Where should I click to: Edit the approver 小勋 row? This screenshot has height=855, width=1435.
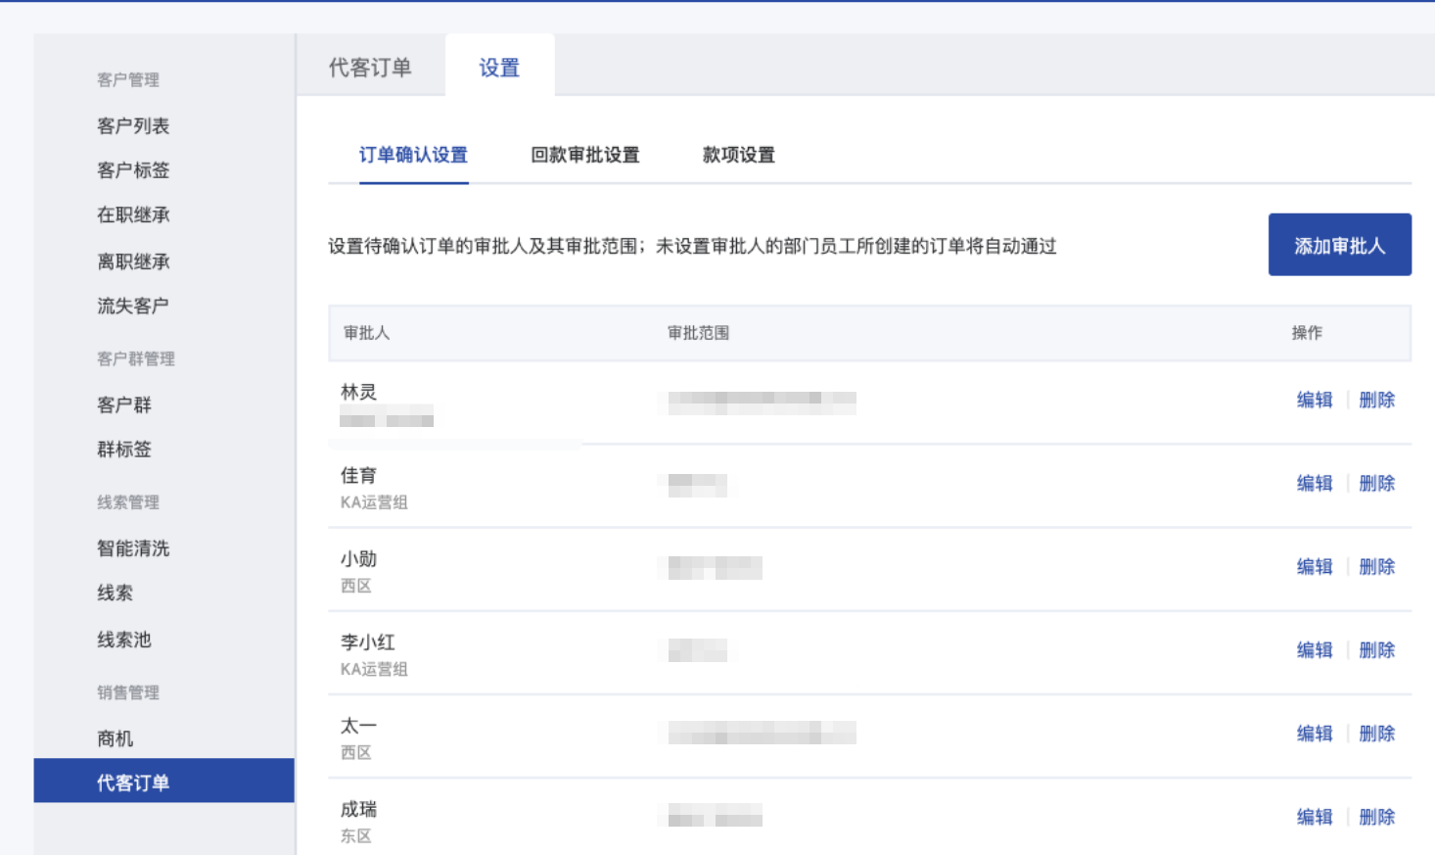1315,566
